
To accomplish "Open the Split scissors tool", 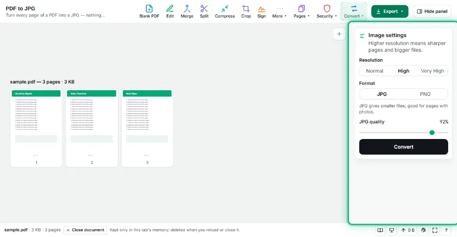I will tap(204, 11).
